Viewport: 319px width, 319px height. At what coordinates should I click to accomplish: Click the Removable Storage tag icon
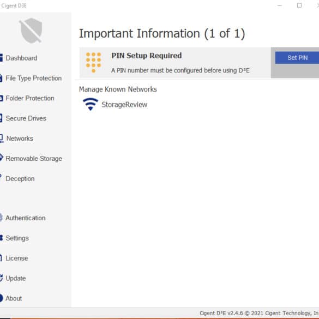click(2, 158)
